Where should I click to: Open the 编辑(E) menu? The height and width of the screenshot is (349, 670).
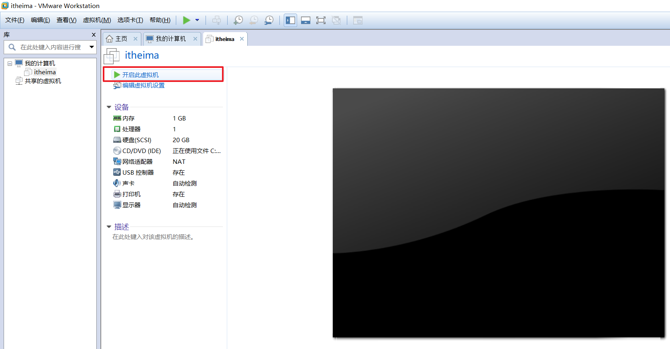click(x=41, y=20)
